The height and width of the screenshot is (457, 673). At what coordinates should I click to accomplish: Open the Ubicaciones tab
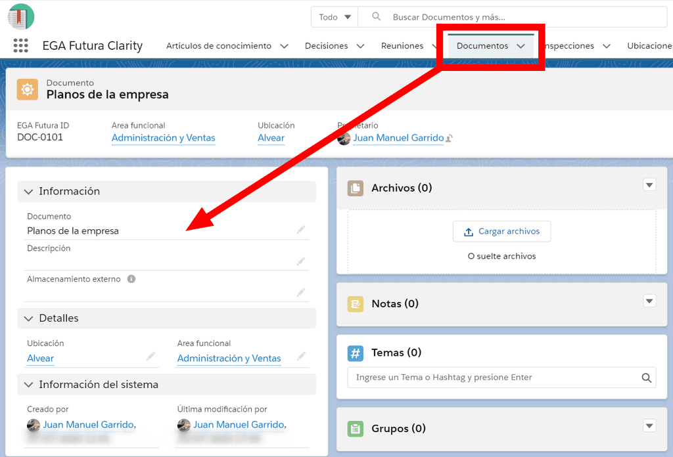[649, 46]
